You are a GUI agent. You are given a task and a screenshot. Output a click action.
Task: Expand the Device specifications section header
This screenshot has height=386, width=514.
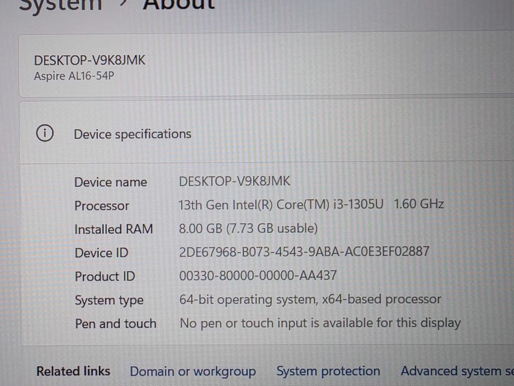point(267,133)
